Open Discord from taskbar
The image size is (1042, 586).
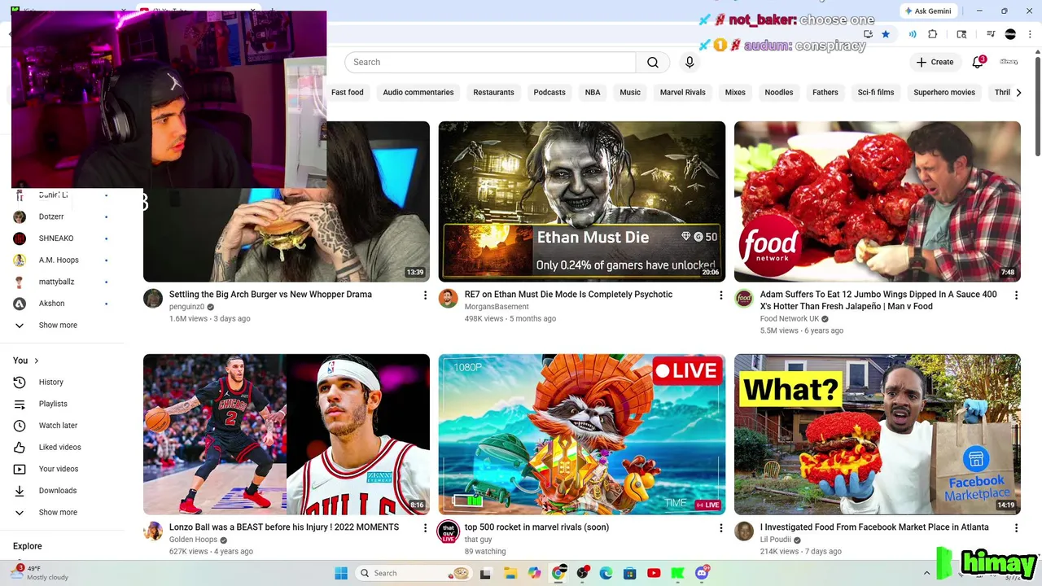702,573
